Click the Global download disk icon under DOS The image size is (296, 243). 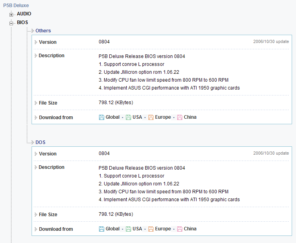tap(101, 229)
